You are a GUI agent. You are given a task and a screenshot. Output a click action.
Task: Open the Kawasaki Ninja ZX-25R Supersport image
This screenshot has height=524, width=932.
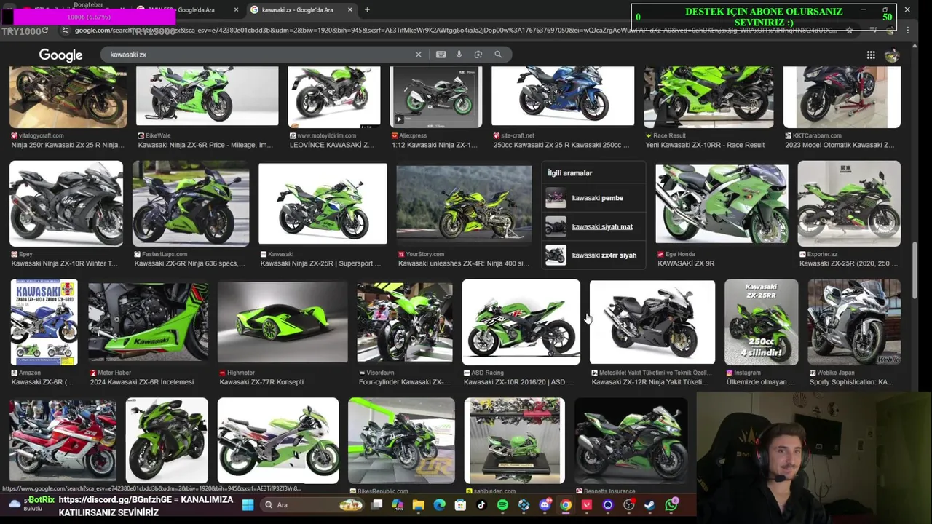click(x=323, y=203)
